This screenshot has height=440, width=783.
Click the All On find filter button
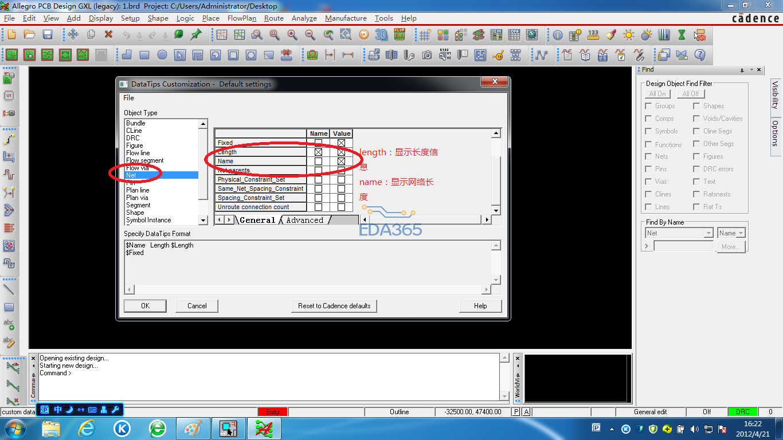pos(657,94)
